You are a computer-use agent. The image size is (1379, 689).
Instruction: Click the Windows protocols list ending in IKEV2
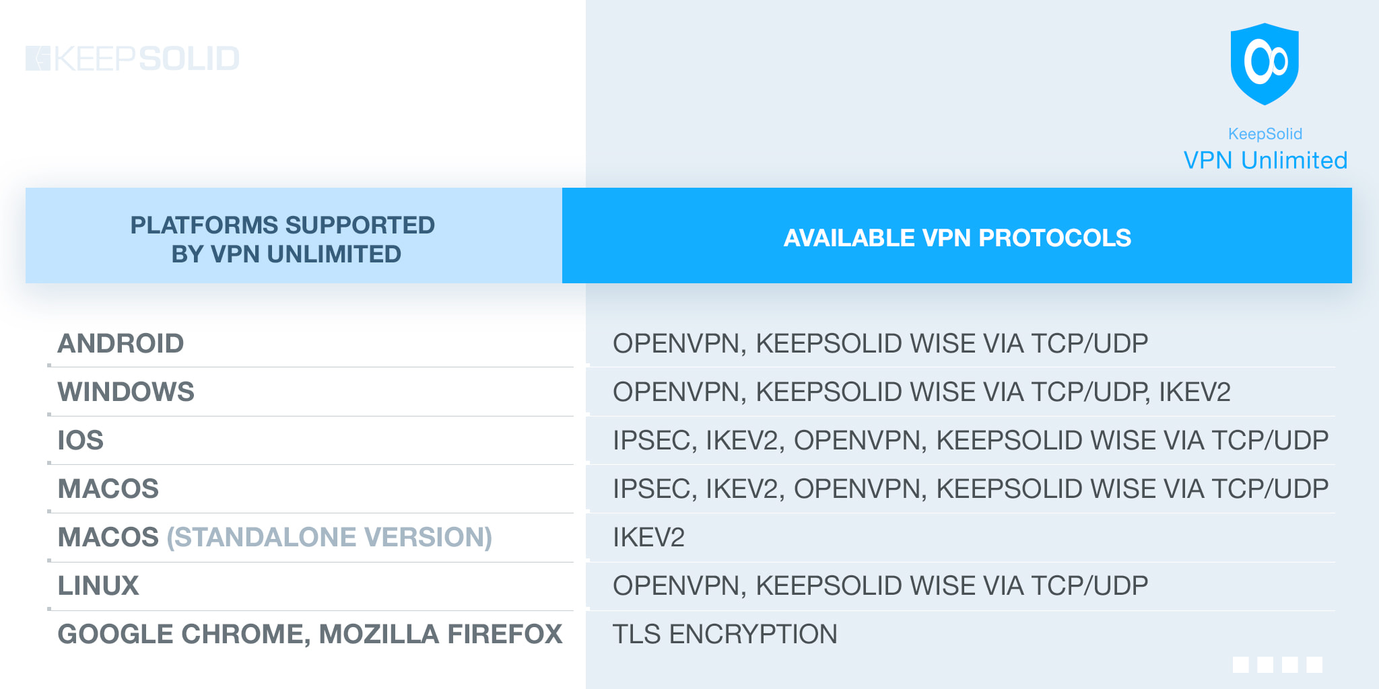tap(921, 392)
